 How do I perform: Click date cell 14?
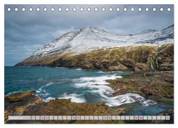pyautogui.click(x=91, y=118)
